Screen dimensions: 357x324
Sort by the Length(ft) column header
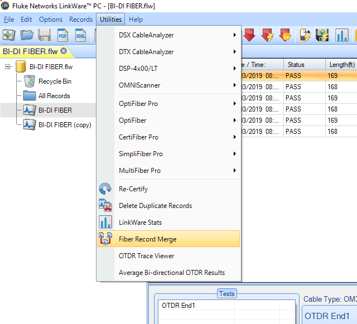341,65
